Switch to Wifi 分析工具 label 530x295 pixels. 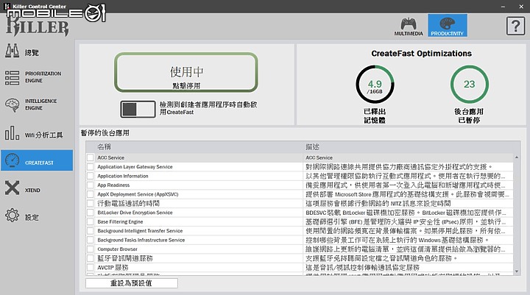44,135
